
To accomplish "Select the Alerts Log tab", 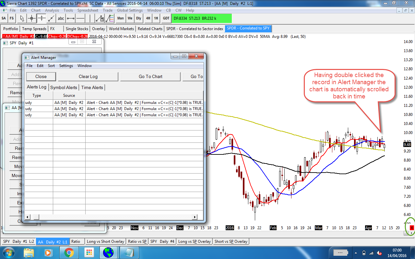I will tap(37, 87).
